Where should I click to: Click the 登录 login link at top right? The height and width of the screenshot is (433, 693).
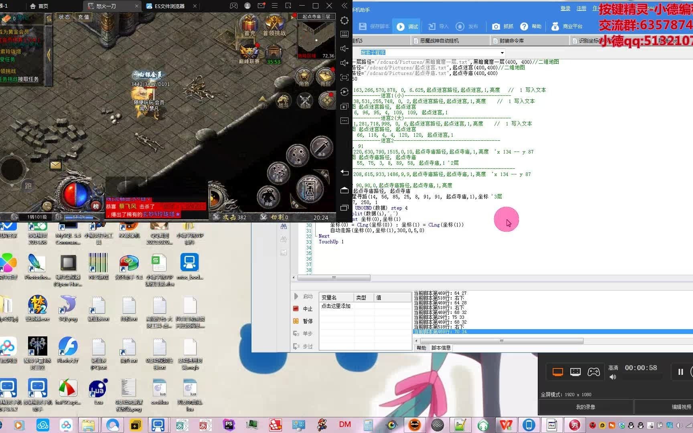coord(565,8)
